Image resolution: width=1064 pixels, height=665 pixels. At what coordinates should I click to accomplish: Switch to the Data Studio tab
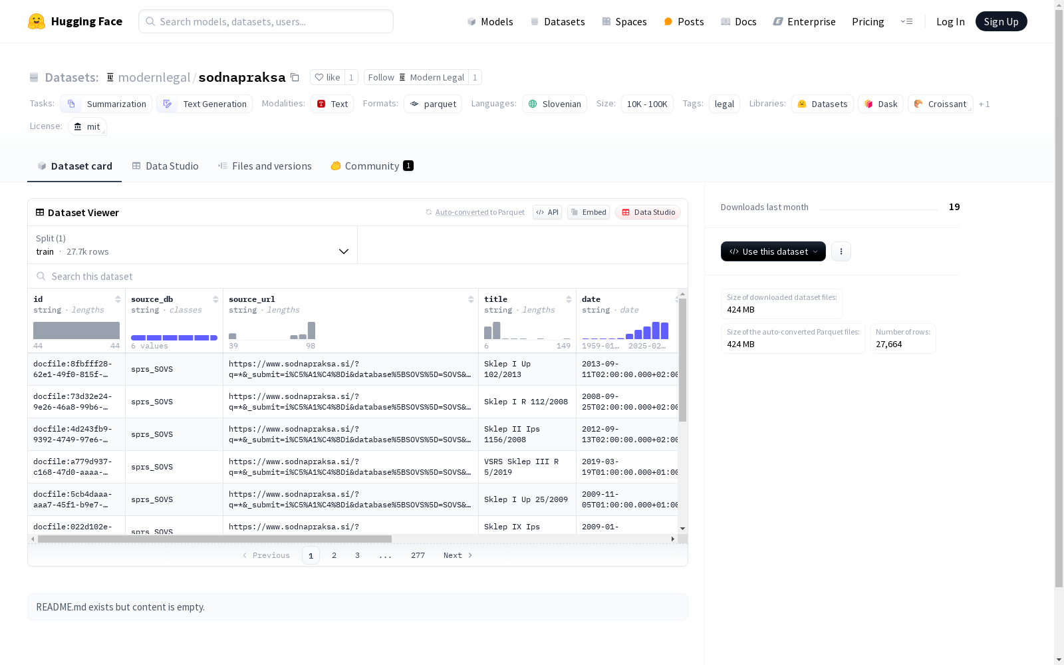[165, 166]
